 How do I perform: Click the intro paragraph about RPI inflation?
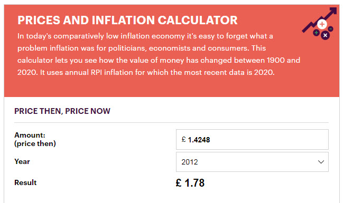159,54
